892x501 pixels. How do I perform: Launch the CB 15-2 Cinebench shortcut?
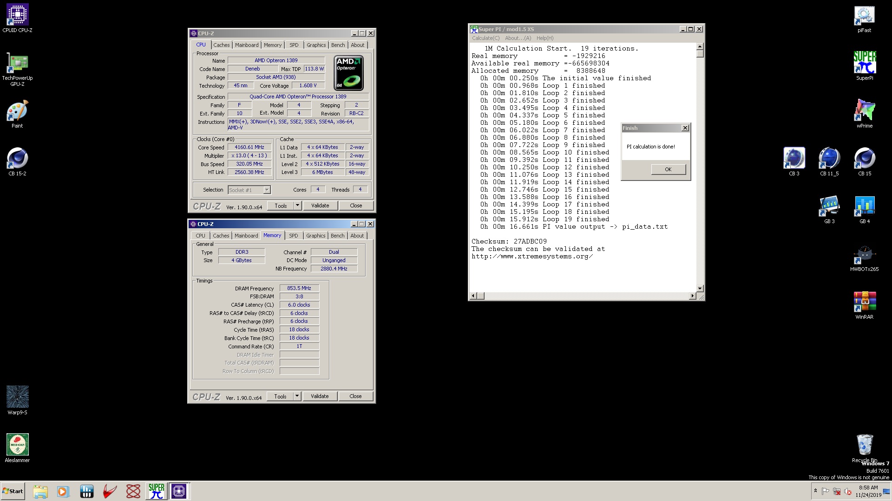tap(17, 162)
